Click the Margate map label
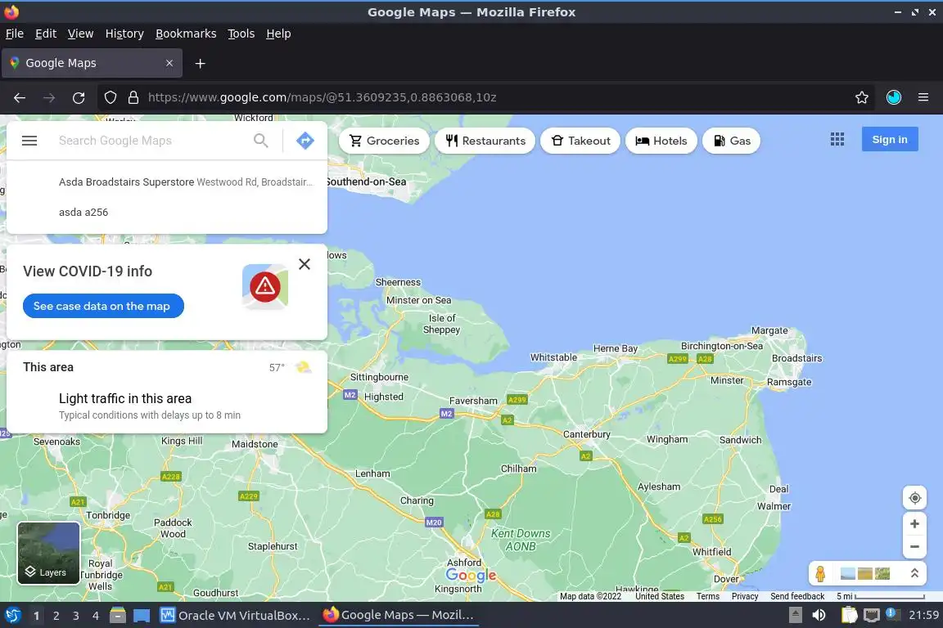Image resolution: width=943 pixels, height=628 pixels. tap(769, 330)
